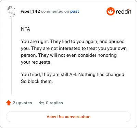Click the 'commented on' label
The height and width of the screenshot is (128, 137).
55,11
